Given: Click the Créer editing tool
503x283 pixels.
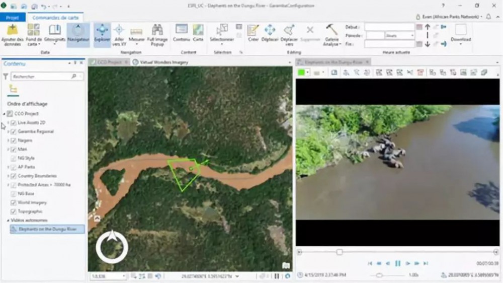Looking at the screenshot, I should tap(253, 33).
